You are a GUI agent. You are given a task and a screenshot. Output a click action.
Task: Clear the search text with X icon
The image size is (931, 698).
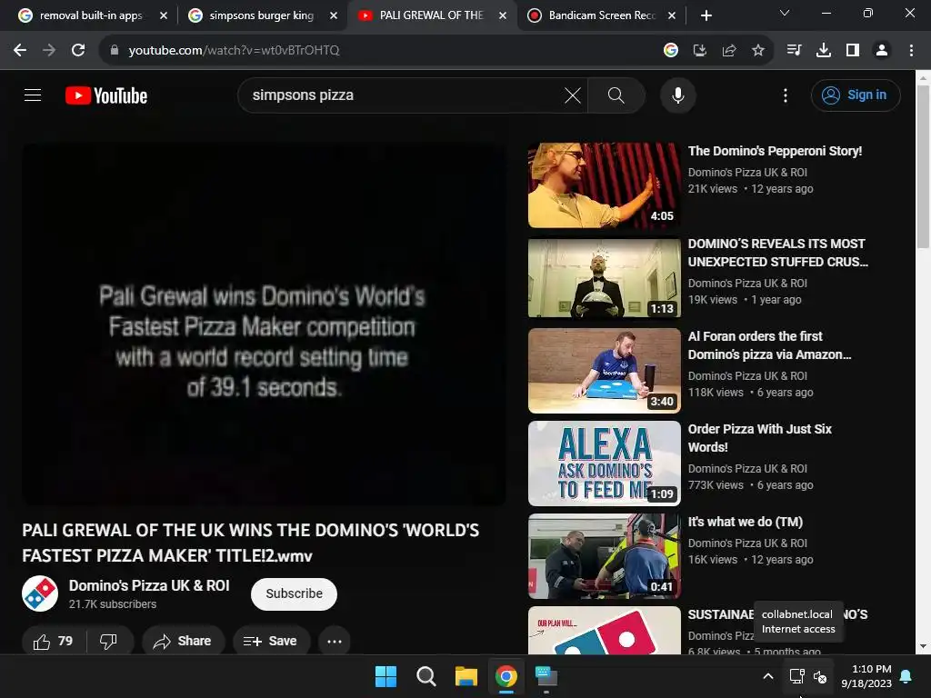point(573,95)
